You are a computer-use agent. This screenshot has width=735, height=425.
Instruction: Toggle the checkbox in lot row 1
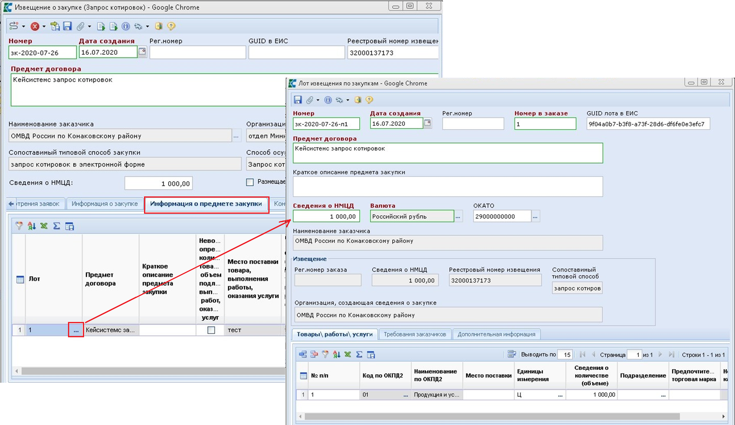pyautogui.click(x=211, y=330)
